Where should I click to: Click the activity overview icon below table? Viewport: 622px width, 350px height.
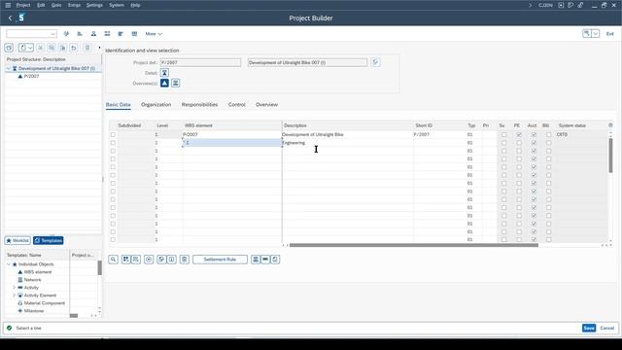tap(265, 260)
